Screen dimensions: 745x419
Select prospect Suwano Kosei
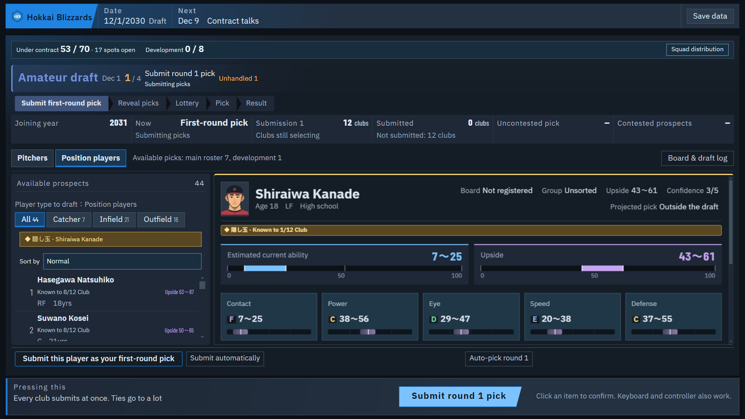click(x=107, y=327)
